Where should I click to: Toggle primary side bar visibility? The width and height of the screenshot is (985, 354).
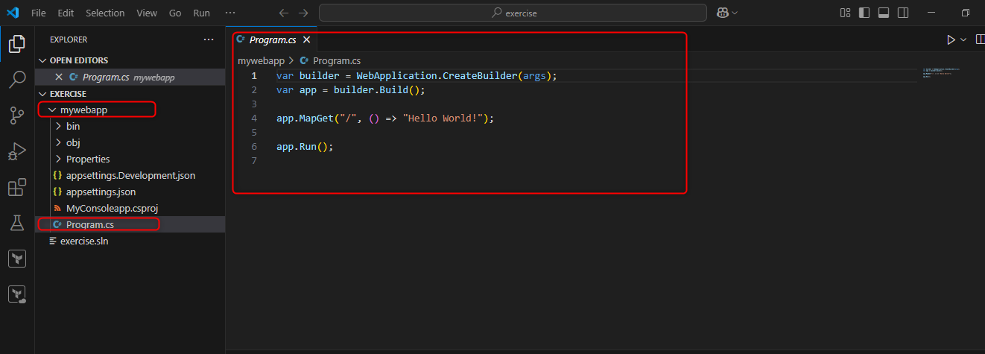[x=864, y=13]
